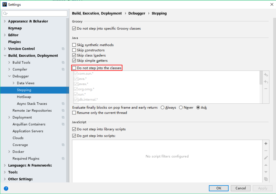Select the Stepping settings item
Image resolution: width=276 pixels, height=194 pixels.
pos(34,90)
